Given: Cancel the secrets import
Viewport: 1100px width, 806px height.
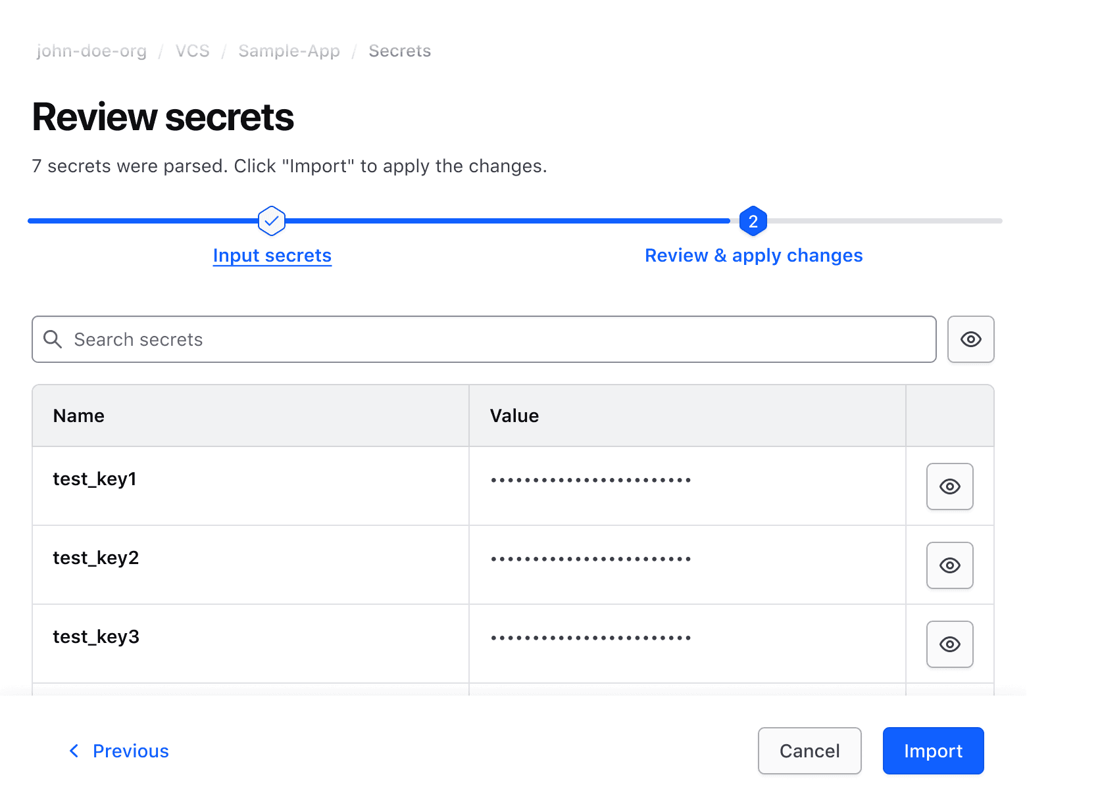Looking at the screenshot, I should tap(809, 751).
